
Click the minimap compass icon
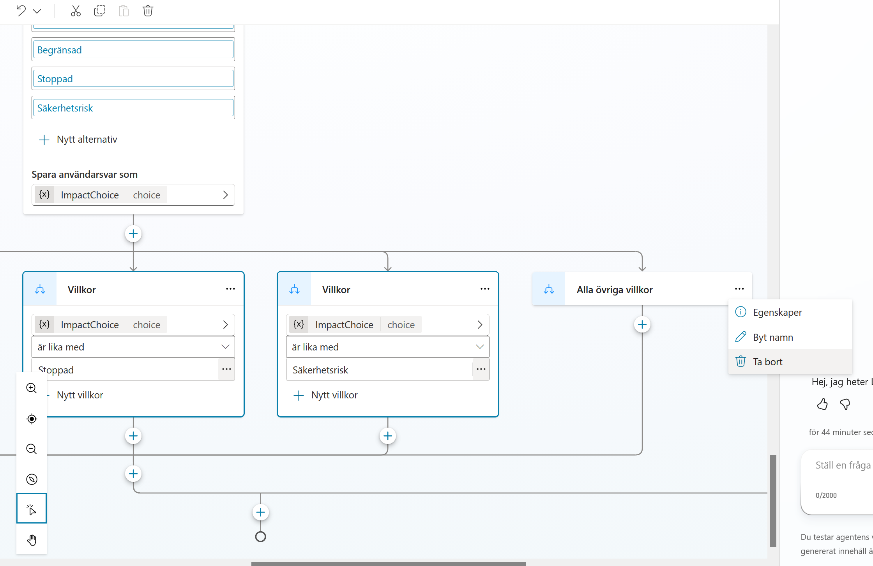(x=32, y=479)
